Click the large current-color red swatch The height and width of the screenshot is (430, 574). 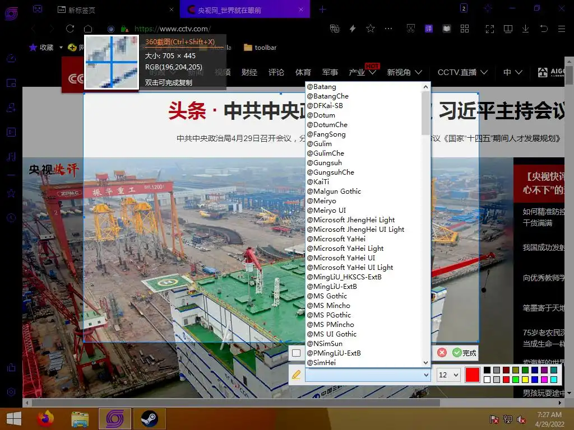tap(472, 375)
